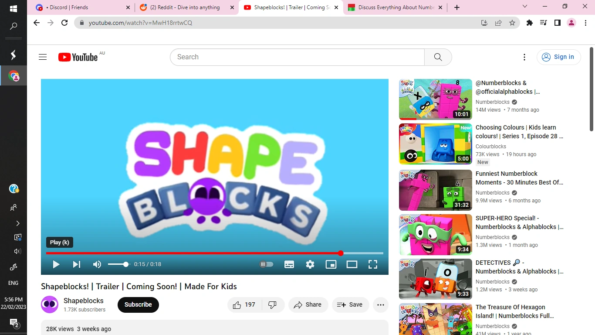The image size is (595, 335).
Task: Open YouTube's vertical dots options menu
Action: click(524, 57)
